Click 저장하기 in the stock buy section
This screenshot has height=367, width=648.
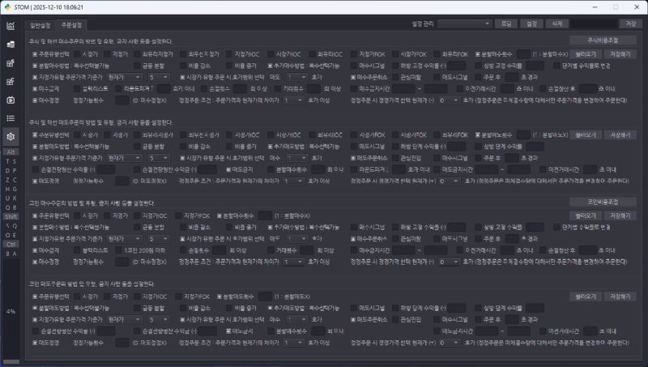click(620, 54)
